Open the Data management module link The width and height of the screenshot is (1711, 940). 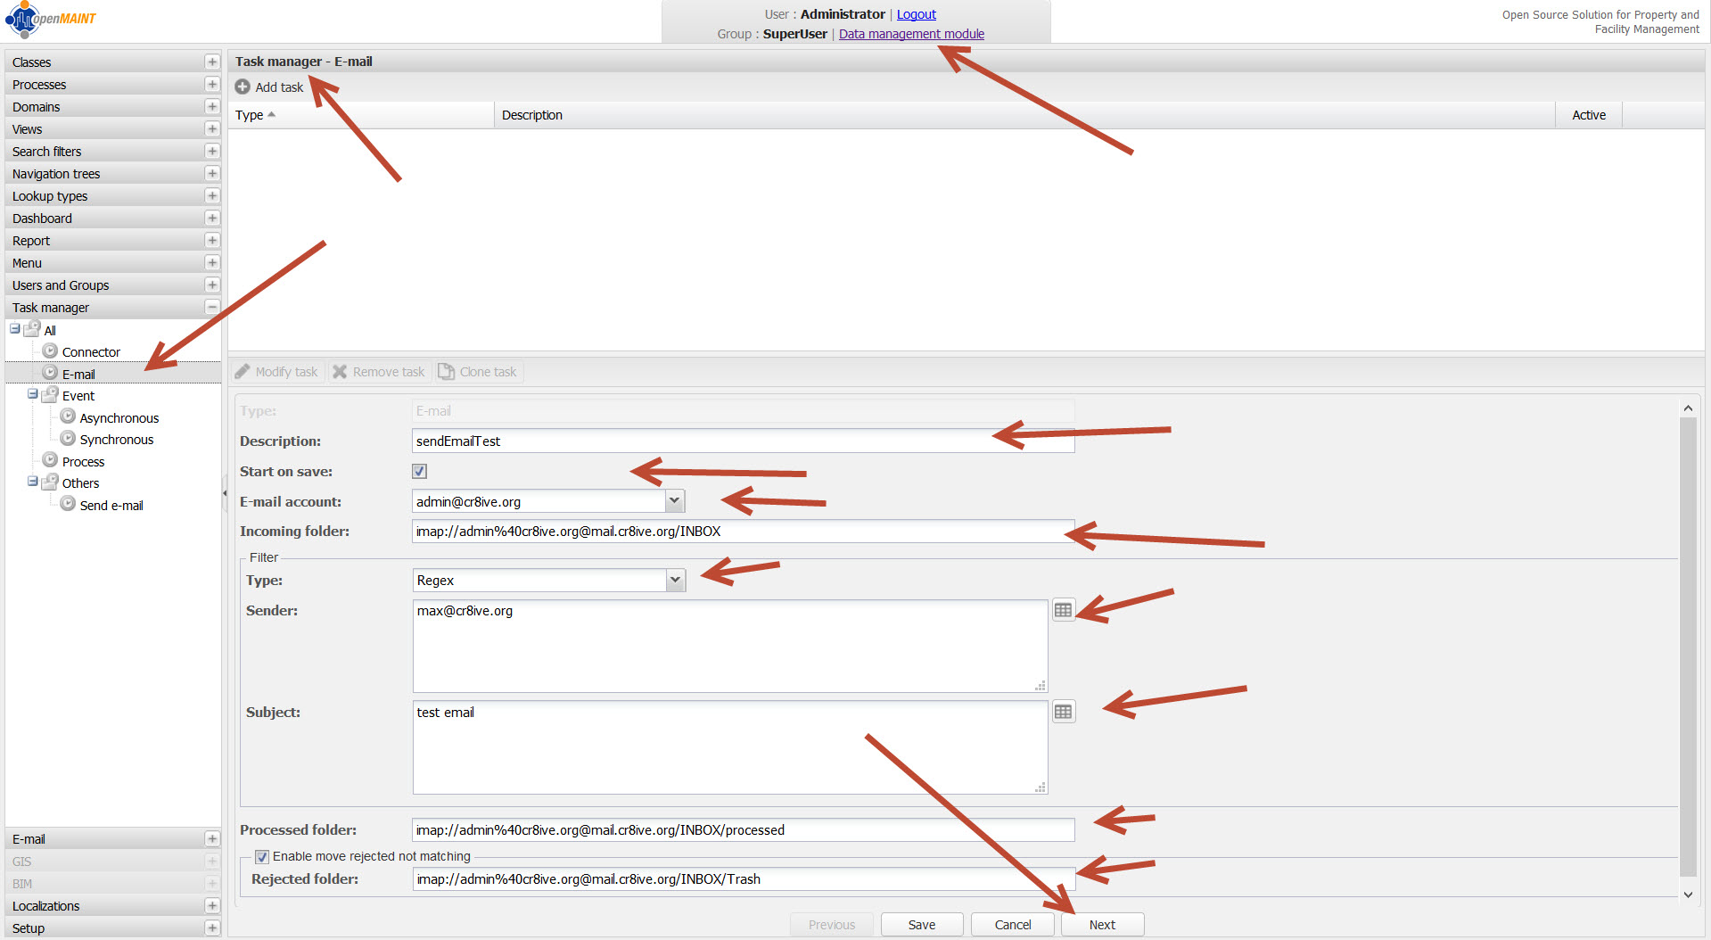(911, 34)
